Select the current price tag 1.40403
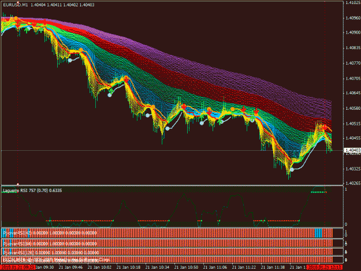 (x=352, y=150)
